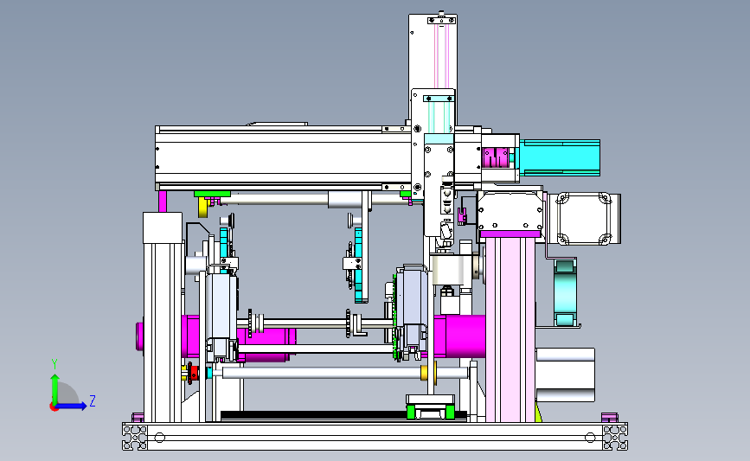The height and width of the screenshot is (461, 750).
Task: Select the cyan servo motor on the horizontal rail
Action: coord(560,157)
